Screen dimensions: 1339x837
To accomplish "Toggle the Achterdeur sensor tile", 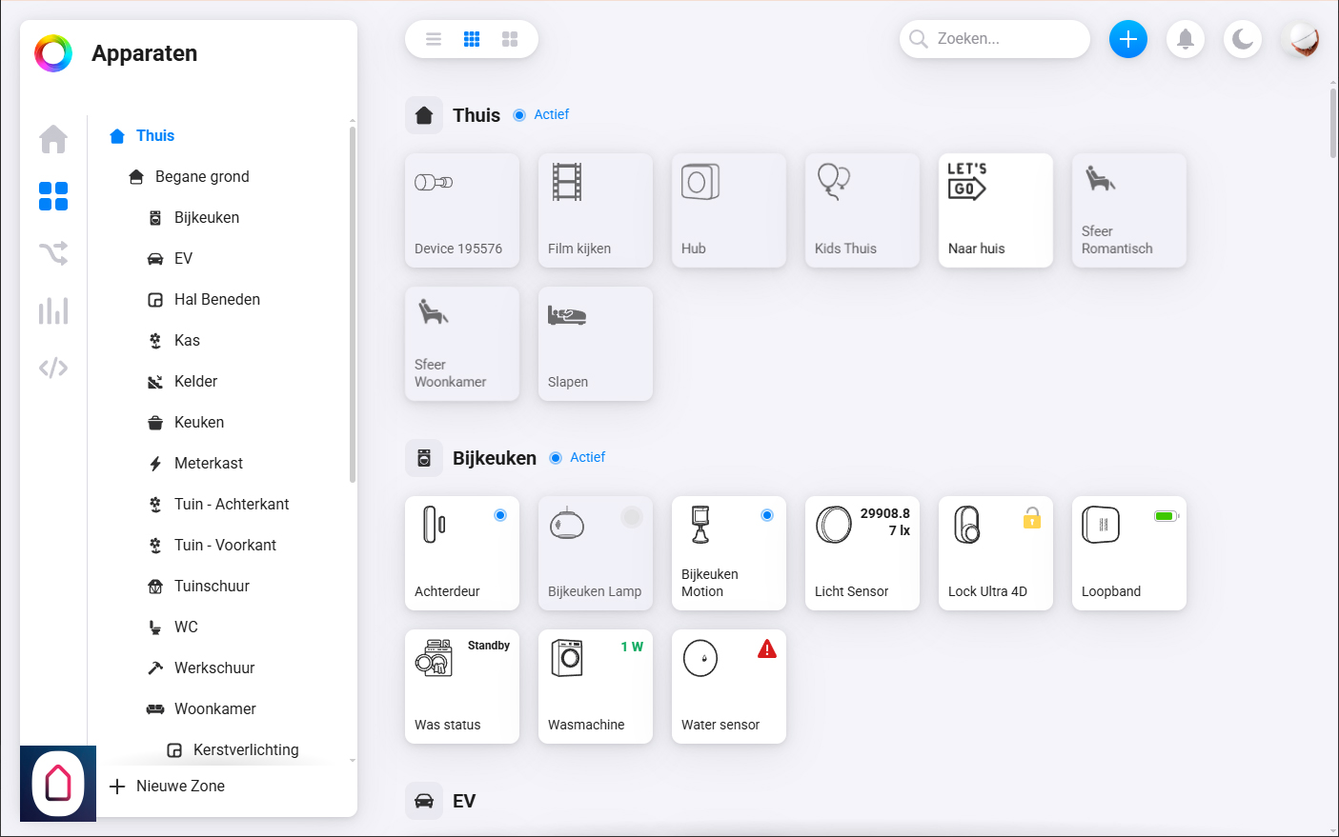I will point(461,553).
